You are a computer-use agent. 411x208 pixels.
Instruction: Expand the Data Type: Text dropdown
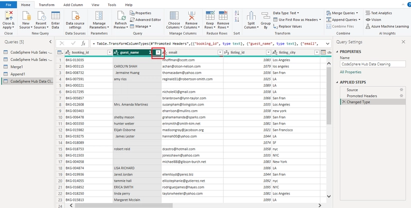pos(286,13)
